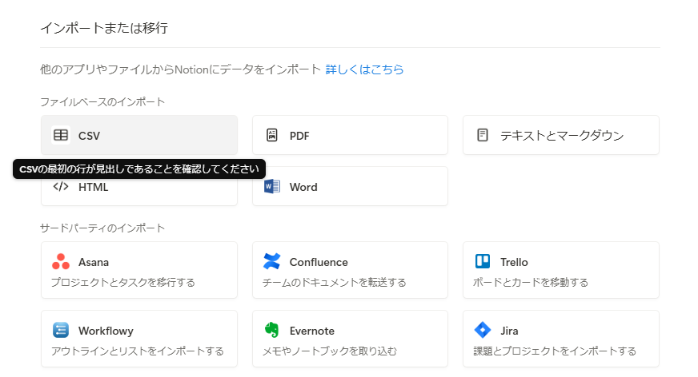698x377 pixels.
Task: Click the Text and Markdown page icon
Action: click(483, 135)
